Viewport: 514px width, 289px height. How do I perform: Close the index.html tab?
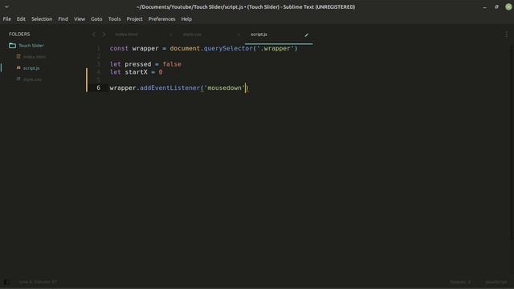(x=171, y=35)
